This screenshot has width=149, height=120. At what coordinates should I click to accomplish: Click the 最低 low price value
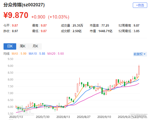click(x=44, y=31)
